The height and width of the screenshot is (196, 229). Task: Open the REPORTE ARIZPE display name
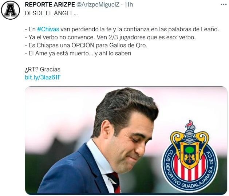pyautogui.click(x=50, y=4)
